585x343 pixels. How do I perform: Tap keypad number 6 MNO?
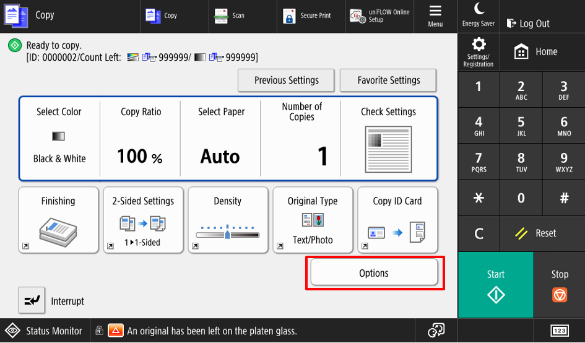point(564,125)
